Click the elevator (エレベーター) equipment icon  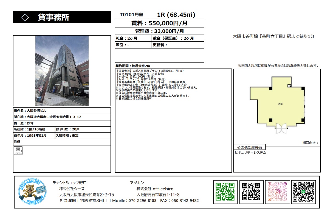[x=19, y=150]
